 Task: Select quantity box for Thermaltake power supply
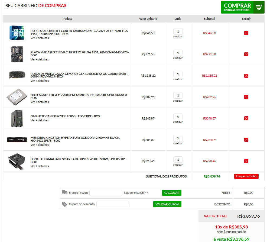(178, 160)
